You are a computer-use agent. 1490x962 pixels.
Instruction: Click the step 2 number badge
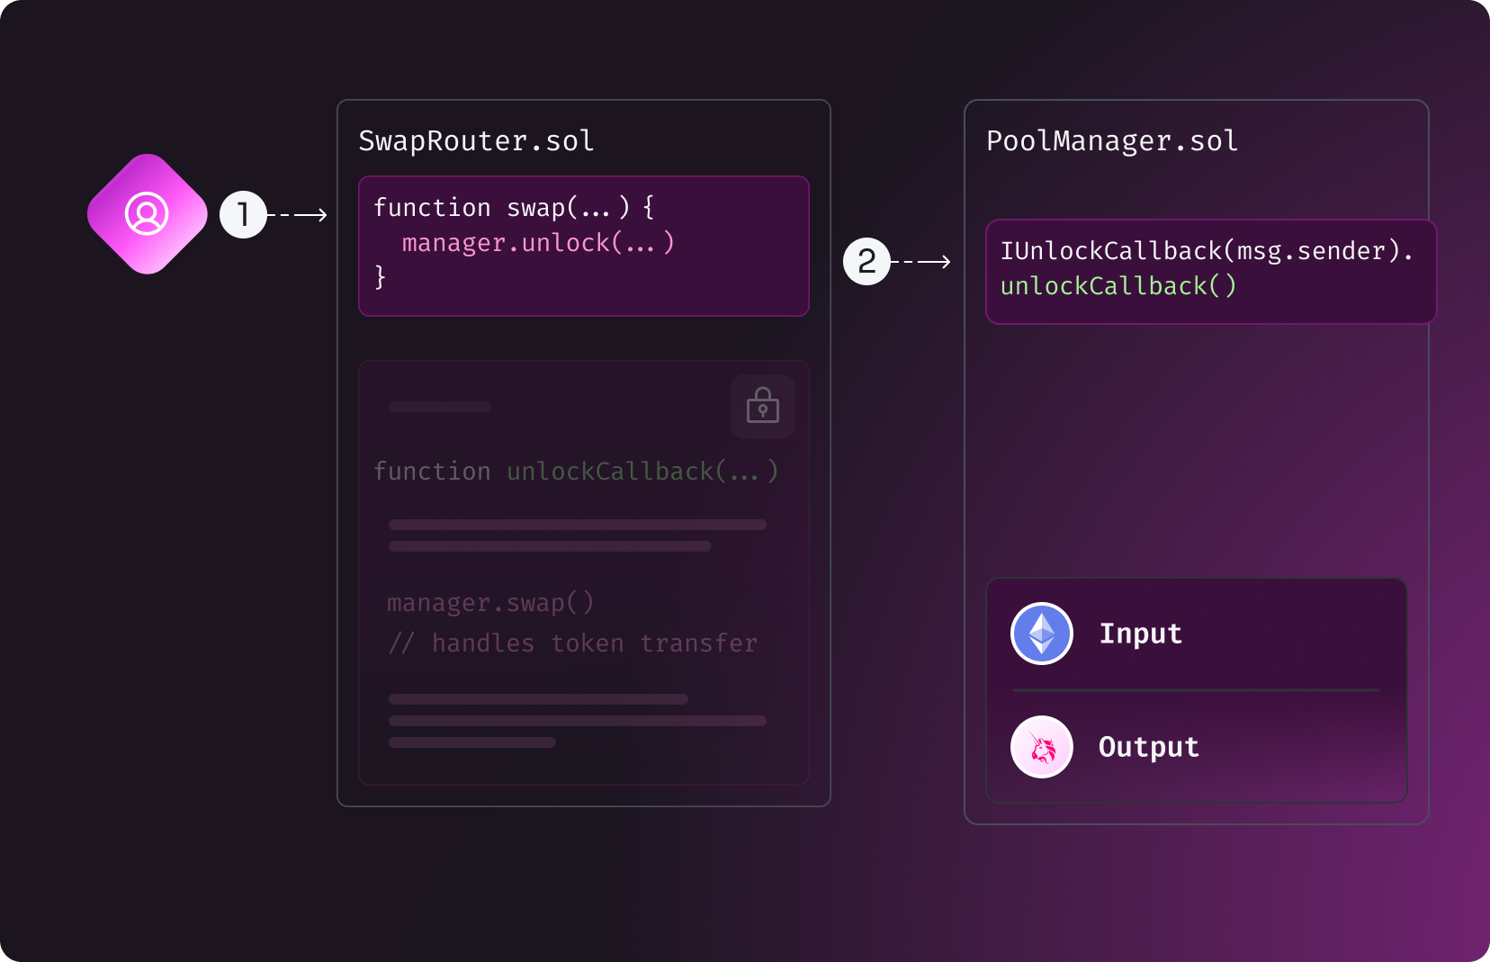pyautogui.click(x=866, y=261)
